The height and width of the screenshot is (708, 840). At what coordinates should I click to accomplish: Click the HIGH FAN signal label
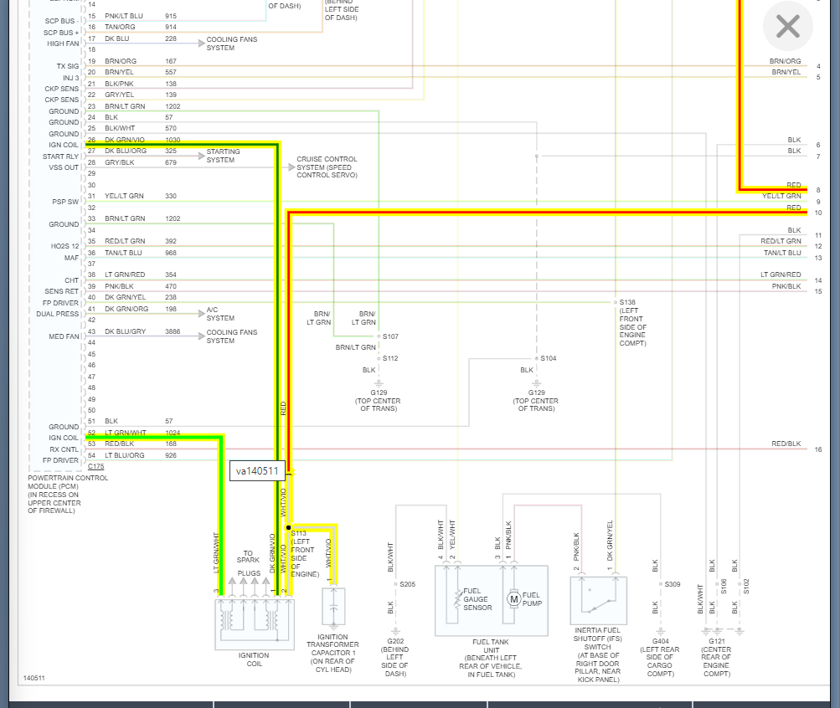tap(63, 44)
